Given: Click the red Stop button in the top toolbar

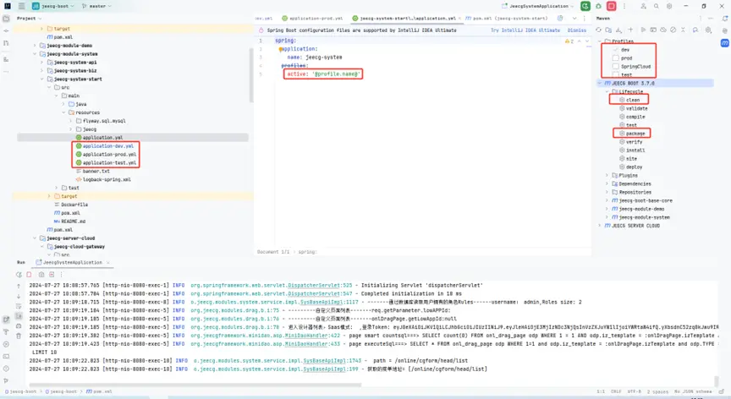Looking at the screenshot, I should point(611,6).
